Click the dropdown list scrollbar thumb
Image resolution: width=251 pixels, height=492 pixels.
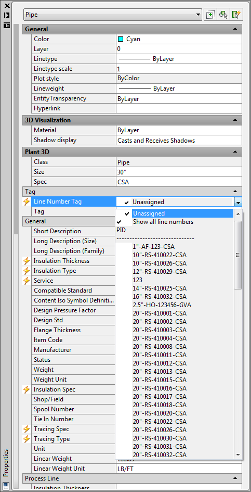coord(238,255)
